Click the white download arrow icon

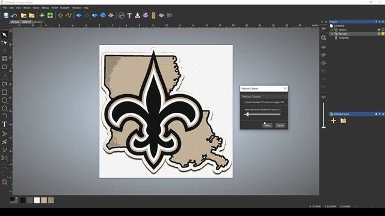point(138,16)
